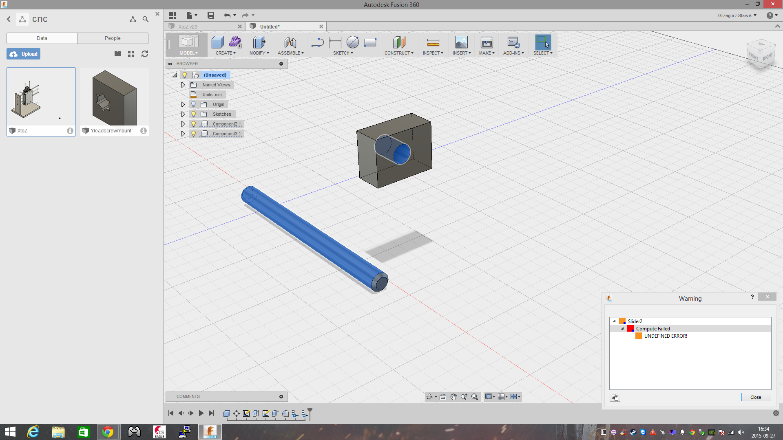Switch to the Data tab
783x440 pixels.
click(42, 38)
